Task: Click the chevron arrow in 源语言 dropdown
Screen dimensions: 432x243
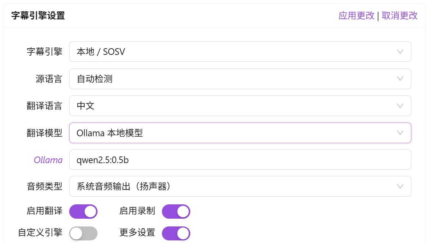Action: [x=400, y=79]
